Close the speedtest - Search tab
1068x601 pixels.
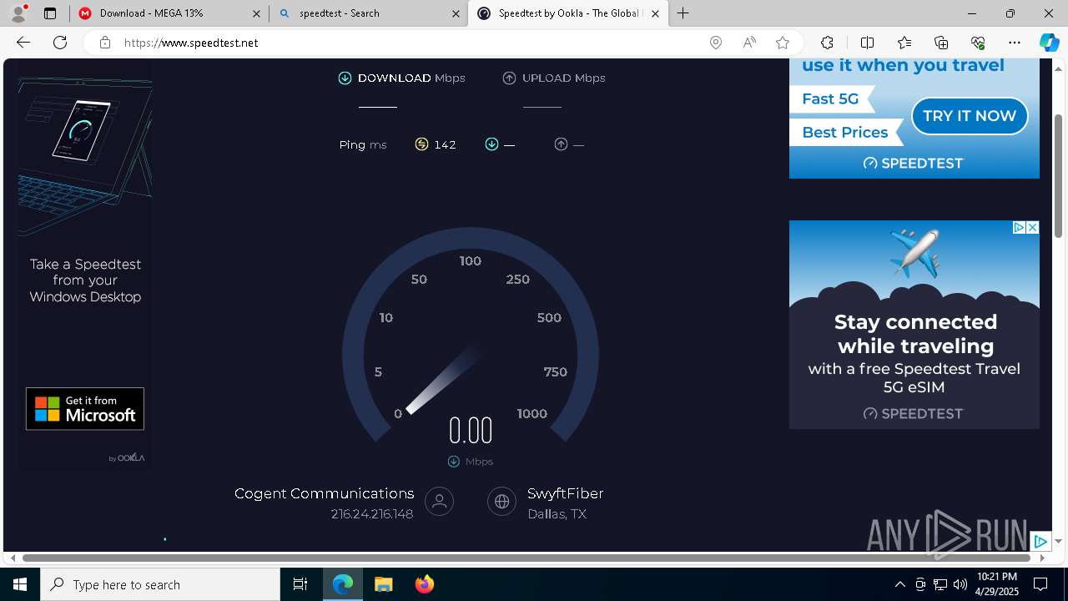(456, 13)
